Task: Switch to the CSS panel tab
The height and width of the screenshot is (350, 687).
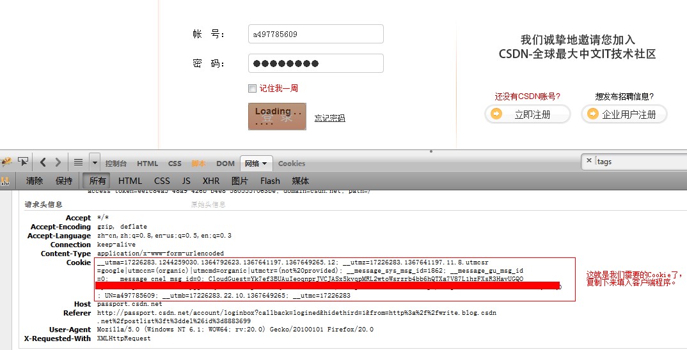Action: (x=175, y=164)
